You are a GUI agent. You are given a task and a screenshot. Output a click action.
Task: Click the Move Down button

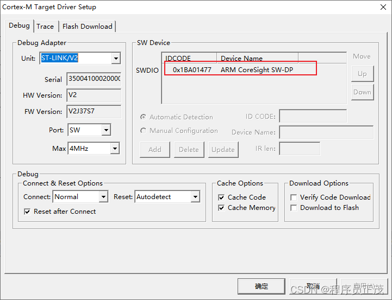point(363,92)
